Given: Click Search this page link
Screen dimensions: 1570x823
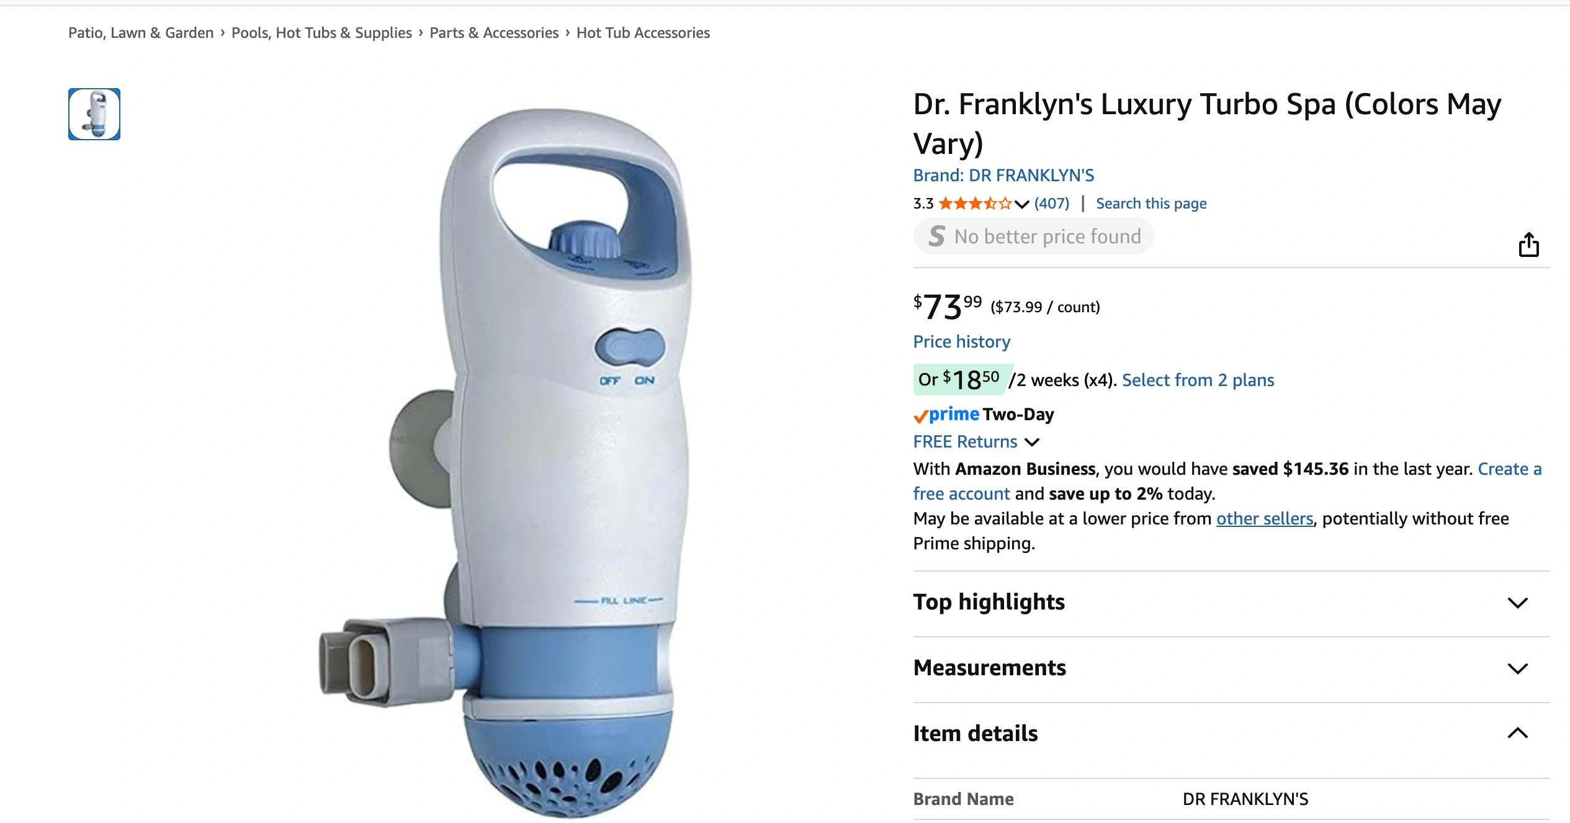Looking at the screenshot, I should (x=1151, y=204).
